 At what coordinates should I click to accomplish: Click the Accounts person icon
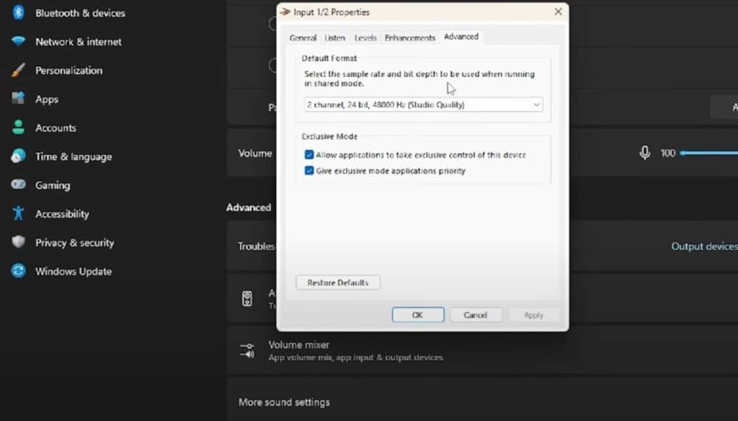tap(18, 127)
